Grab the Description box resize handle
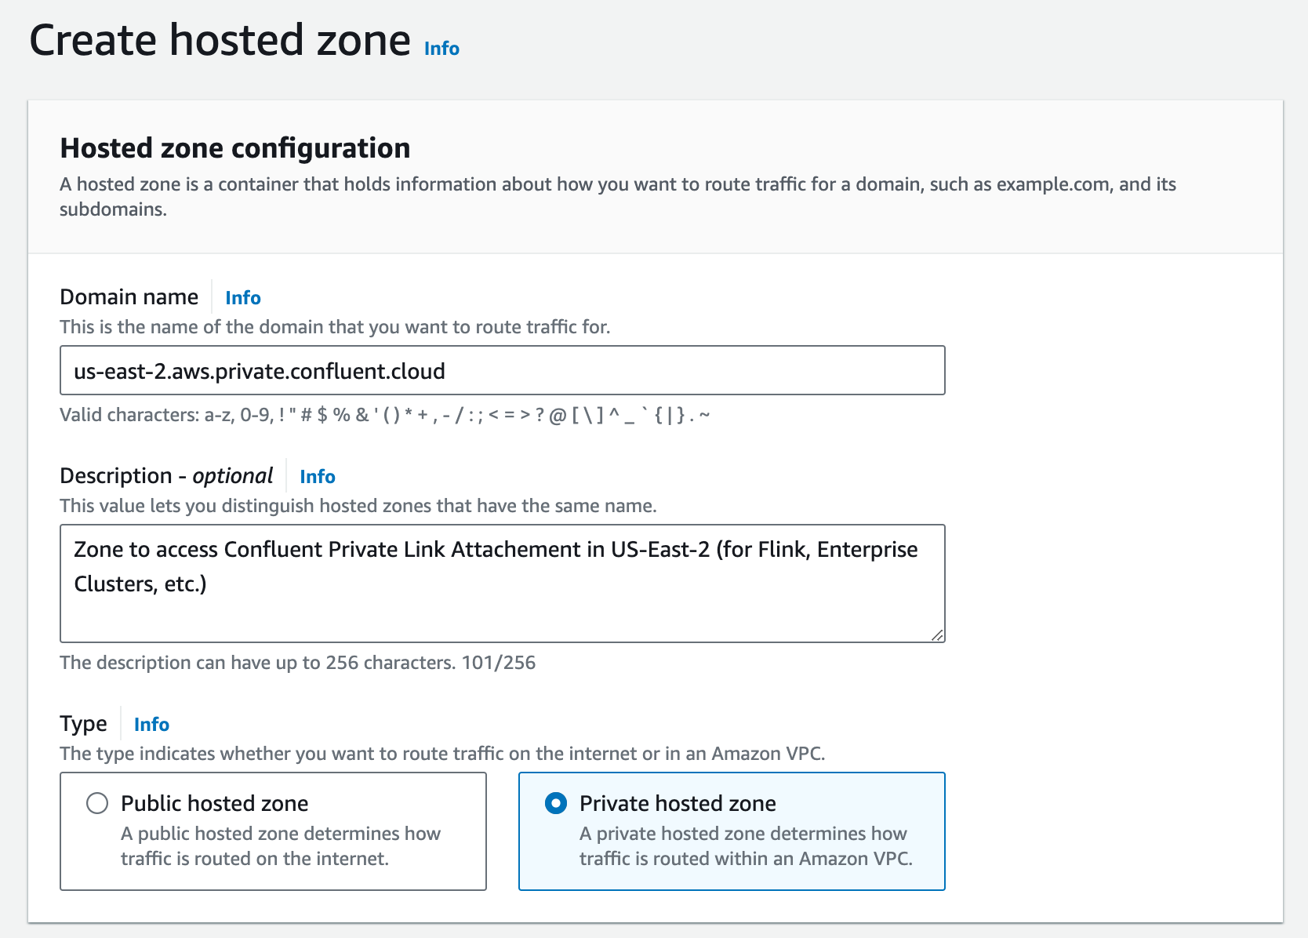 937,634
